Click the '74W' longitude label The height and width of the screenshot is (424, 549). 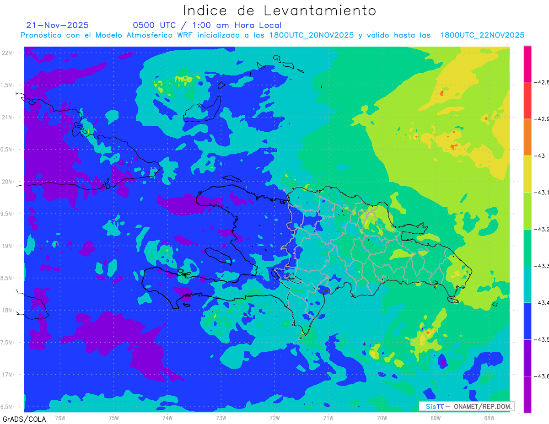coord(167,418)
